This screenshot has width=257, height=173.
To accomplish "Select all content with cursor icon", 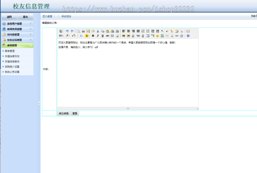I will [x=182, y=31].
